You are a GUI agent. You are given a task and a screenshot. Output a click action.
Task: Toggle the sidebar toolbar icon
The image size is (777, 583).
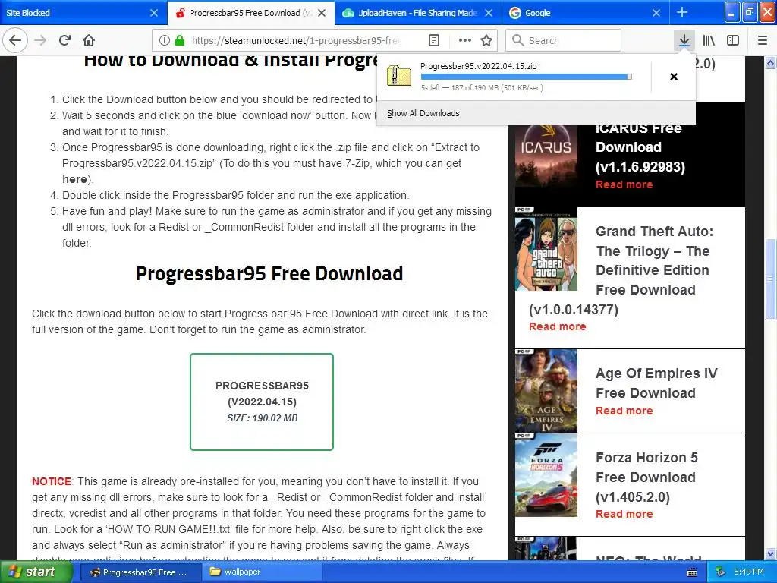(733, 40)
